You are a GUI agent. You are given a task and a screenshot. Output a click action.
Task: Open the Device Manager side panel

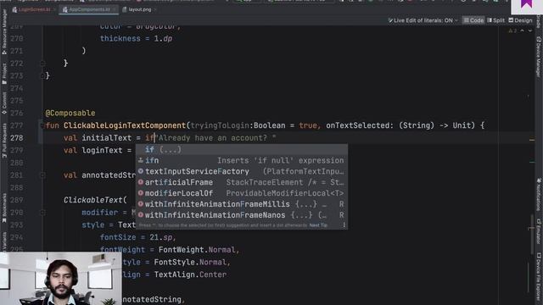539,57
